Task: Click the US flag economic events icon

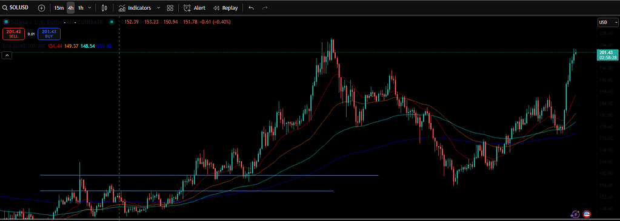Action: tap(587, 214)
